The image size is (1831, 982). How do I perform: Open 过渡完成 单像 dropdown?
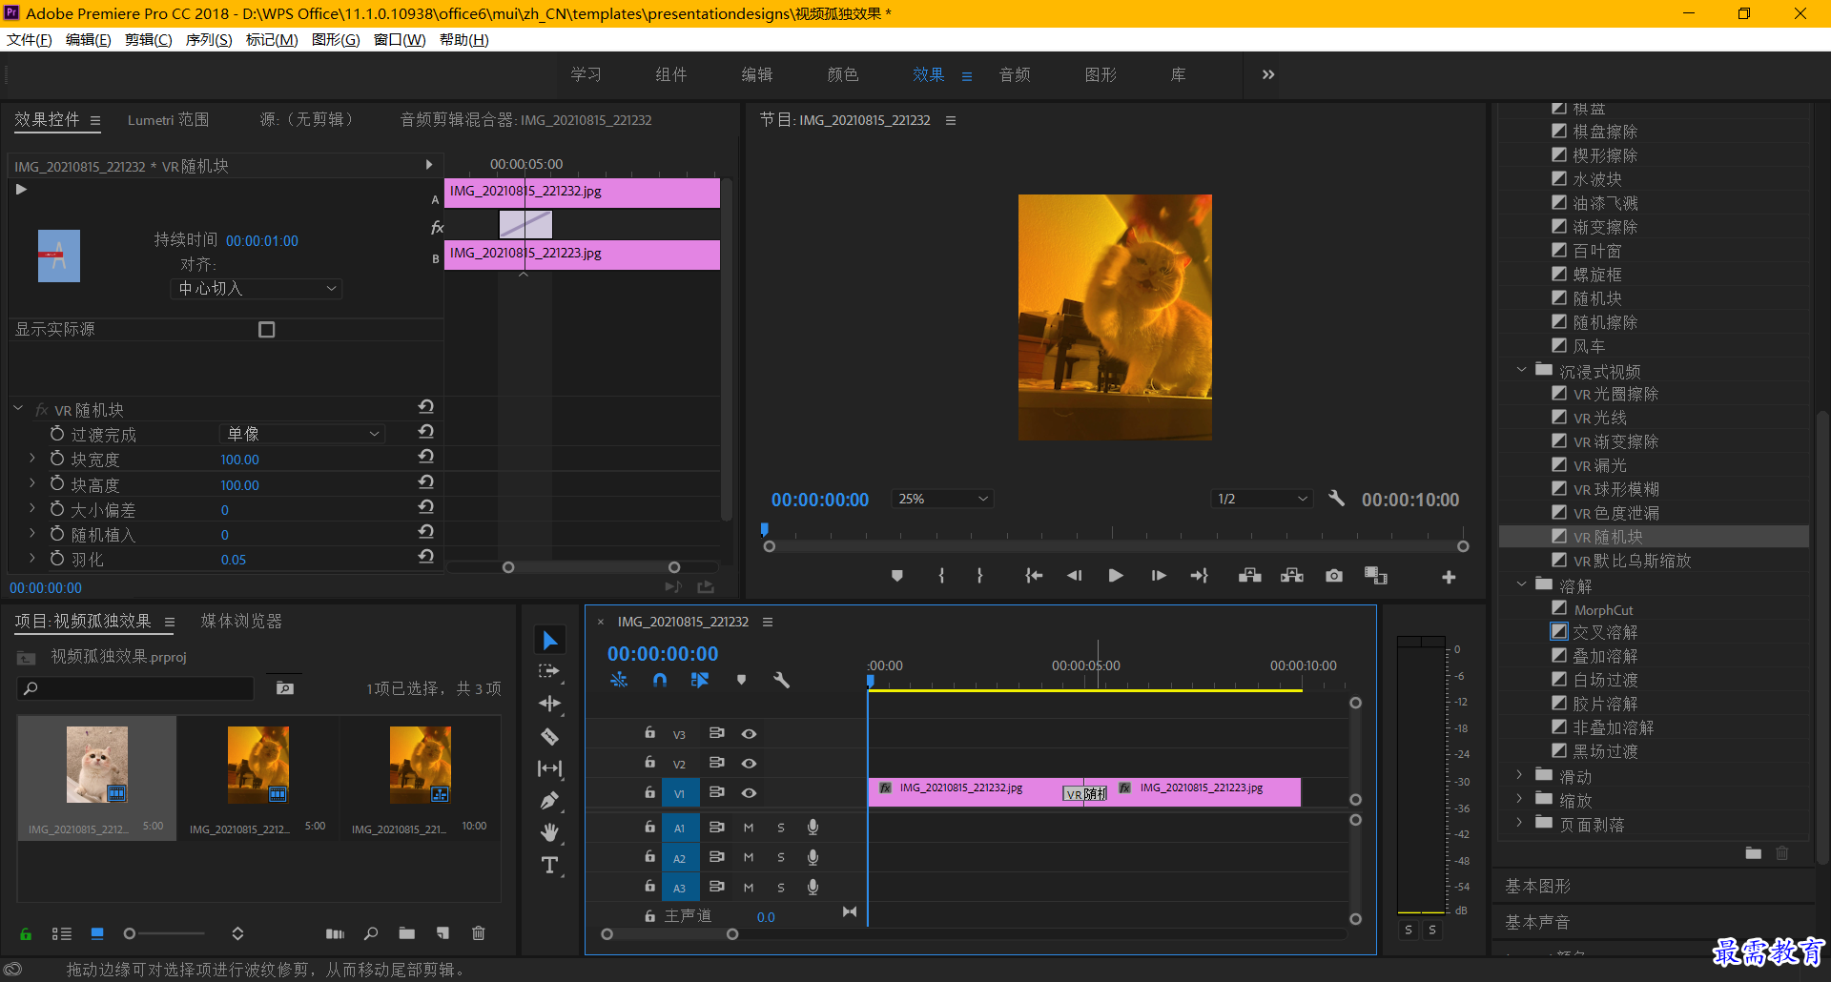pyautogui.click(x=302, y=434)
